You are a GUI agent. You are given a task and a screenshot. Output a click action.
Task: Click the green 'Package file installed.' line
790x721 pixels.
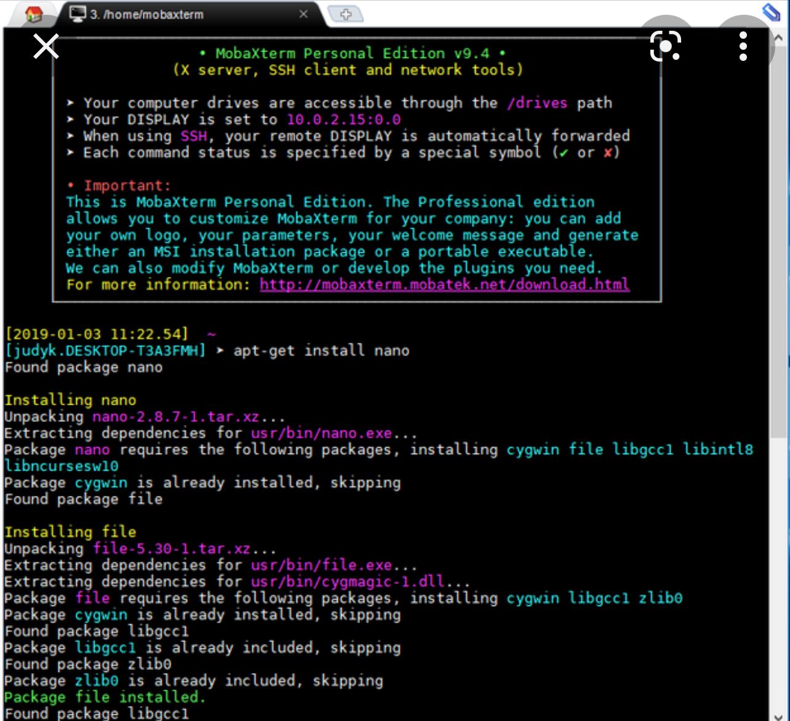(105, 697)
